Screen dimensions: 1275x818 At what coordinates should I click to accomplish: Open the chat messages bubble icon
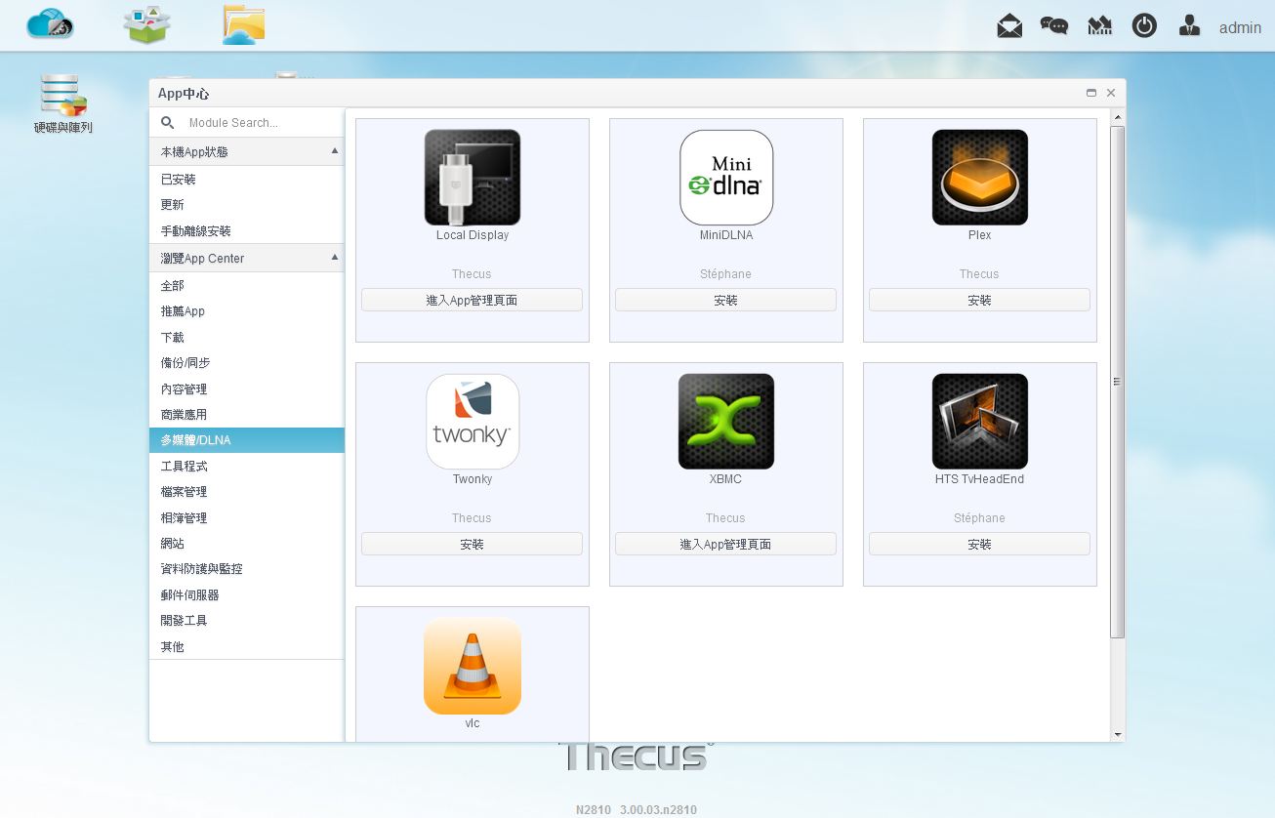pyautogui.click(x=1054, y=26)
